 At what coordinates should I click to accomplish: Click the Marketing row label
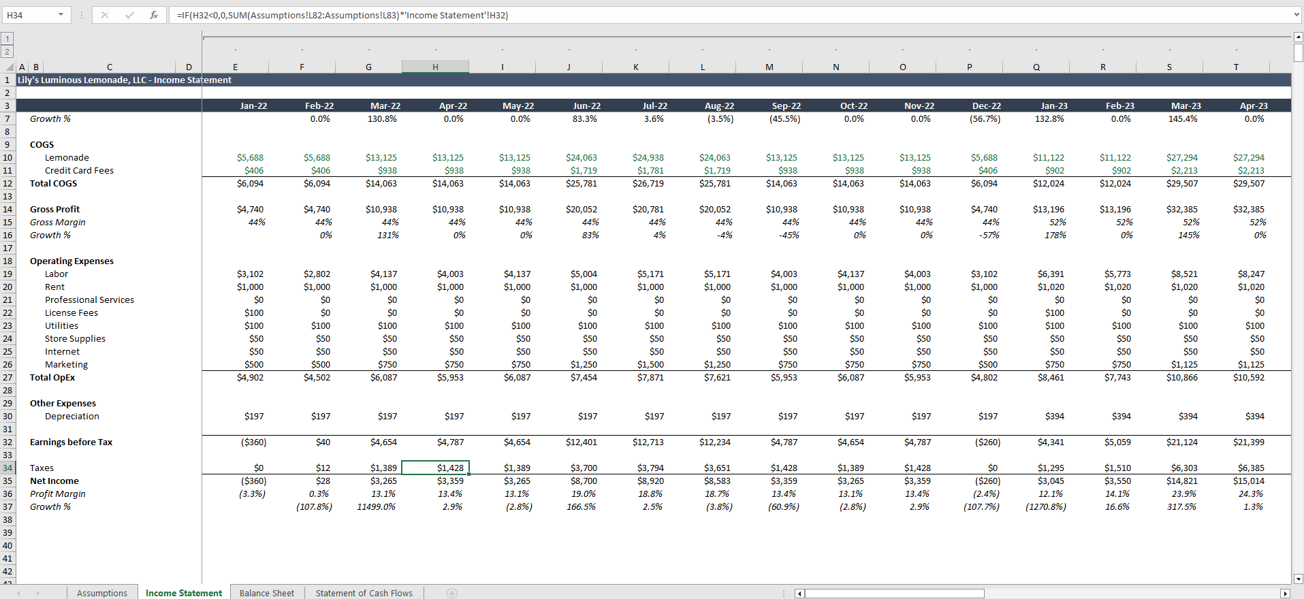66,364
